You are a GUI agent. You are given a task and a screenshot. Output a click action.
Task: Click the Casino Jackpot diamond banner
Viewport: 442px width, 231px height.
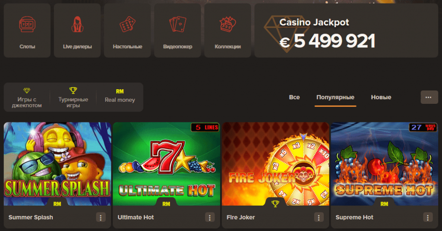click(346, 31)
